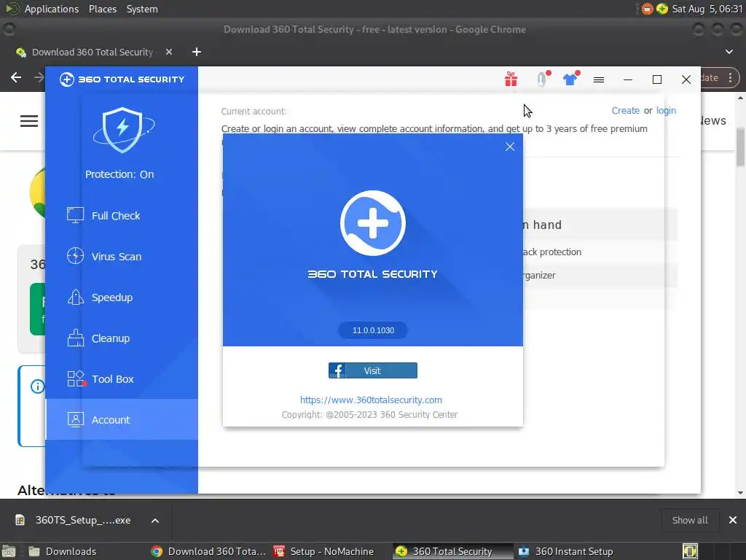This screenshot has width=746, height=560.
Task: Open Chrome three-dot menu
Action: tap(730, 77)
